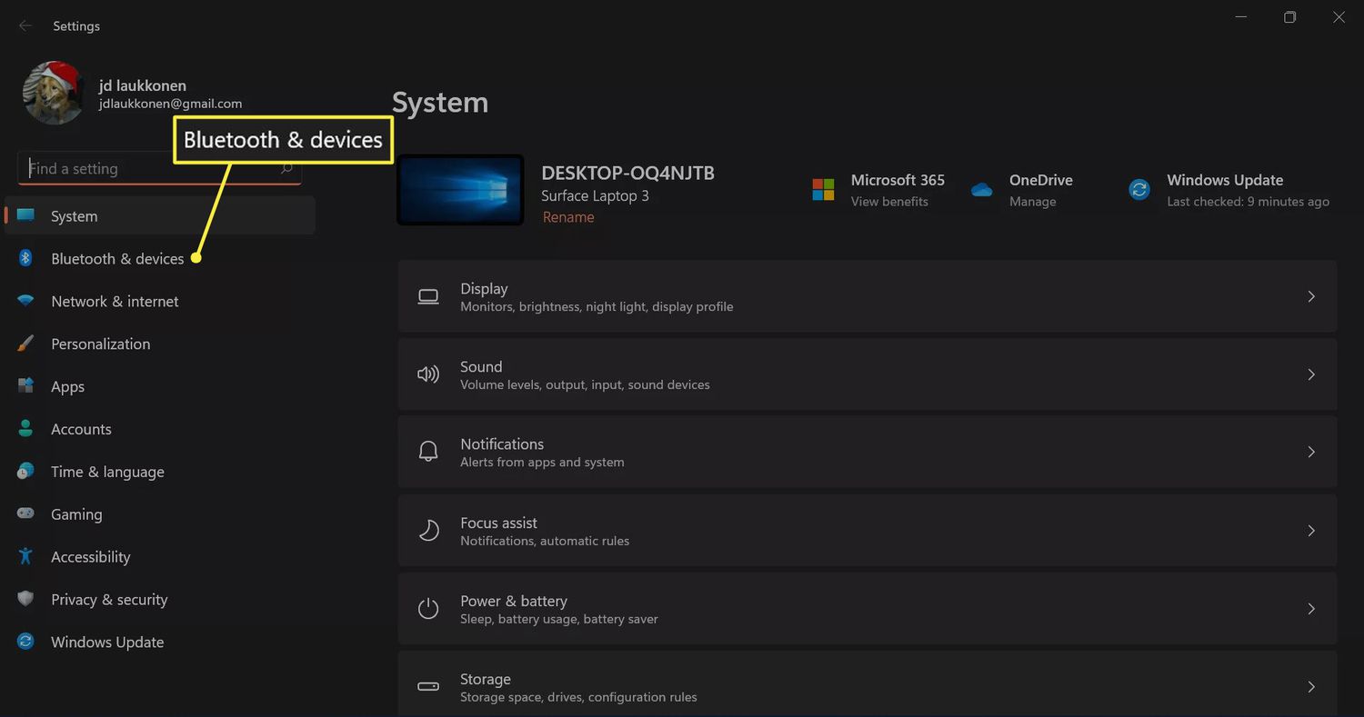This screenshot has width=1364, height=717.
Task: Expand the Sound settings chevron
Action: (x=1310, y=374)
